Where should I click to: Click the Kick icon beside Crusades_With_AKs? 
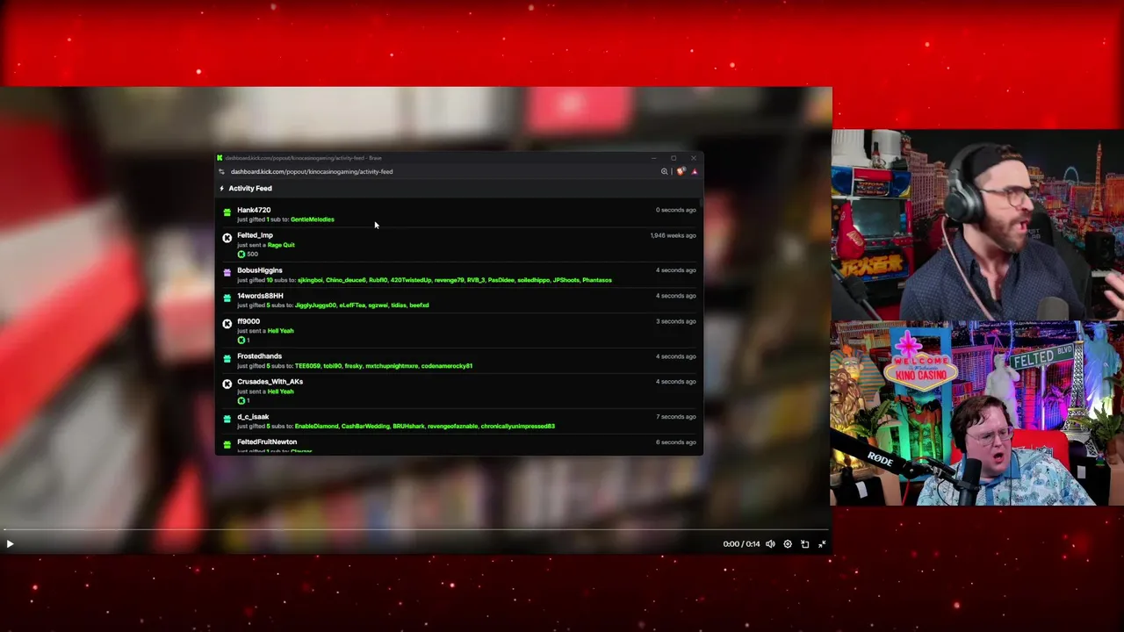[x=227, y=384]
